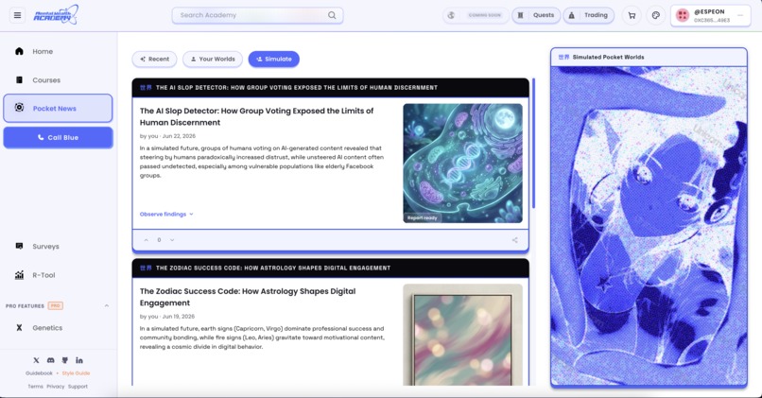The height and width of the screenshot is (398, 762).
Task: Expand Observe findings
Action: pos(166,214)
